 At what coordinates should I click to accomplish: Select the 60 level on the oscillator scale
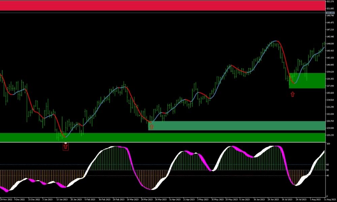pyautogui.click(x=328, y=165)
